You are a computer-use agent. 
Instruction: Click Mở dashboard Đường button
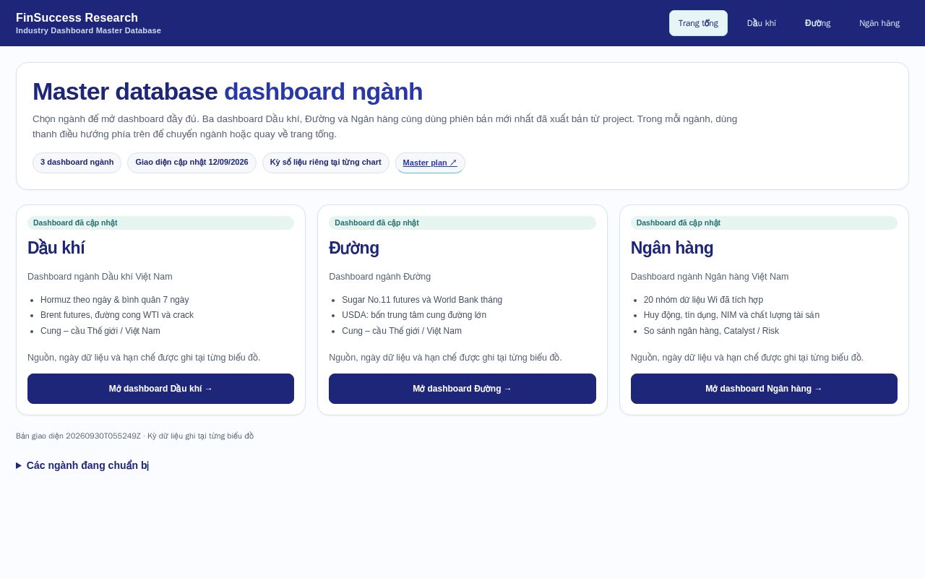[462, 389]
